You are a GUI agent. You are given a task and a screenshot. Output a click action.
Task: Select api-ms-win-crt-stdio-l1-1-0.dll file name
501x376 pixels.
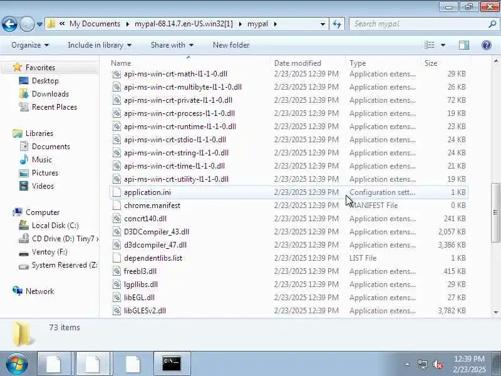pos(175,140)
